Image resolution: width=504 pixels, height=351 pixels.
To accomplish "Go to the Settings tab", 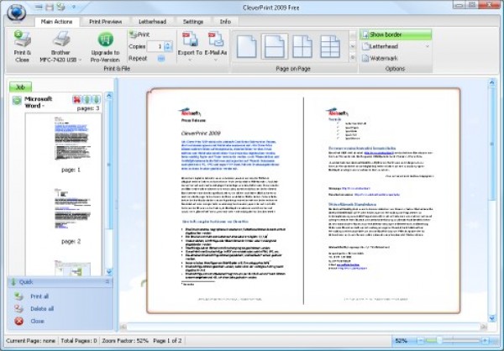I will (x=193, y=22).
